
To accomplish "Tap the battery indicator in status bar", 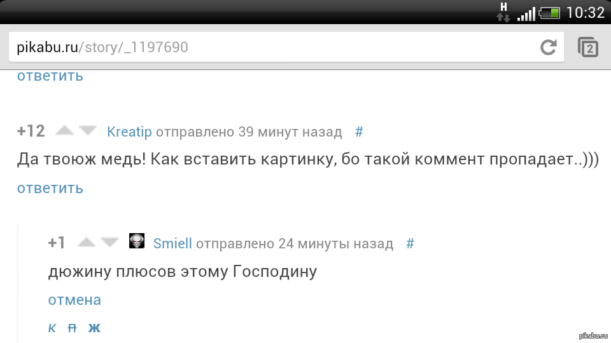I will pos(549,13).
